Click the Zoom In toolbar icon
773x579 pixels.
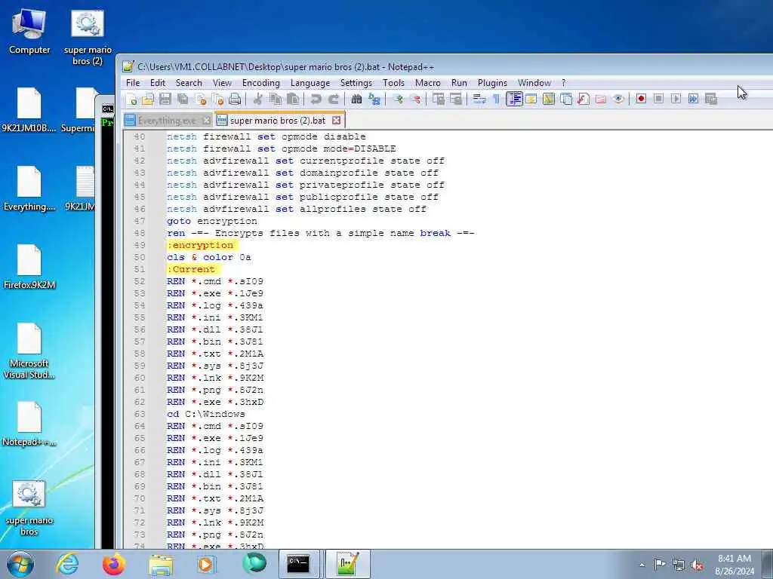[398, 99]
